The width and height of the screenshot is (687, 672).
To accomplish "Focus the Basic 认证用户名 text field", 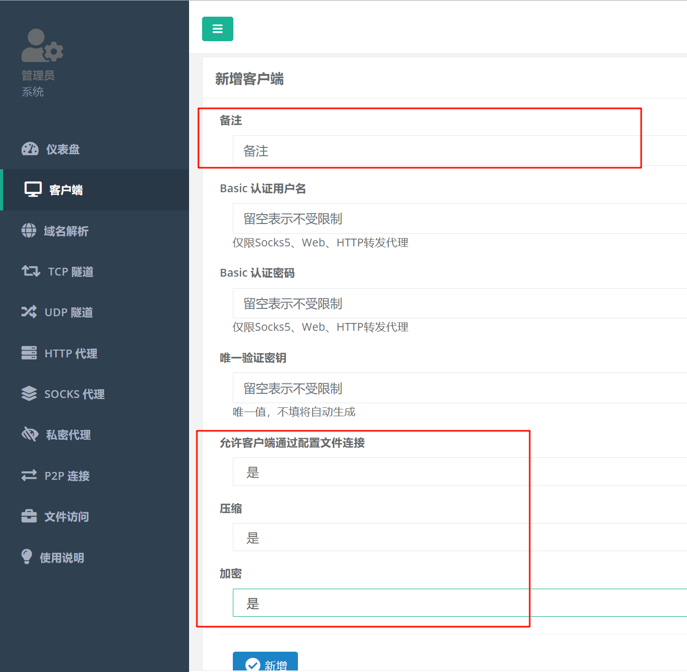I will (459, 219).
